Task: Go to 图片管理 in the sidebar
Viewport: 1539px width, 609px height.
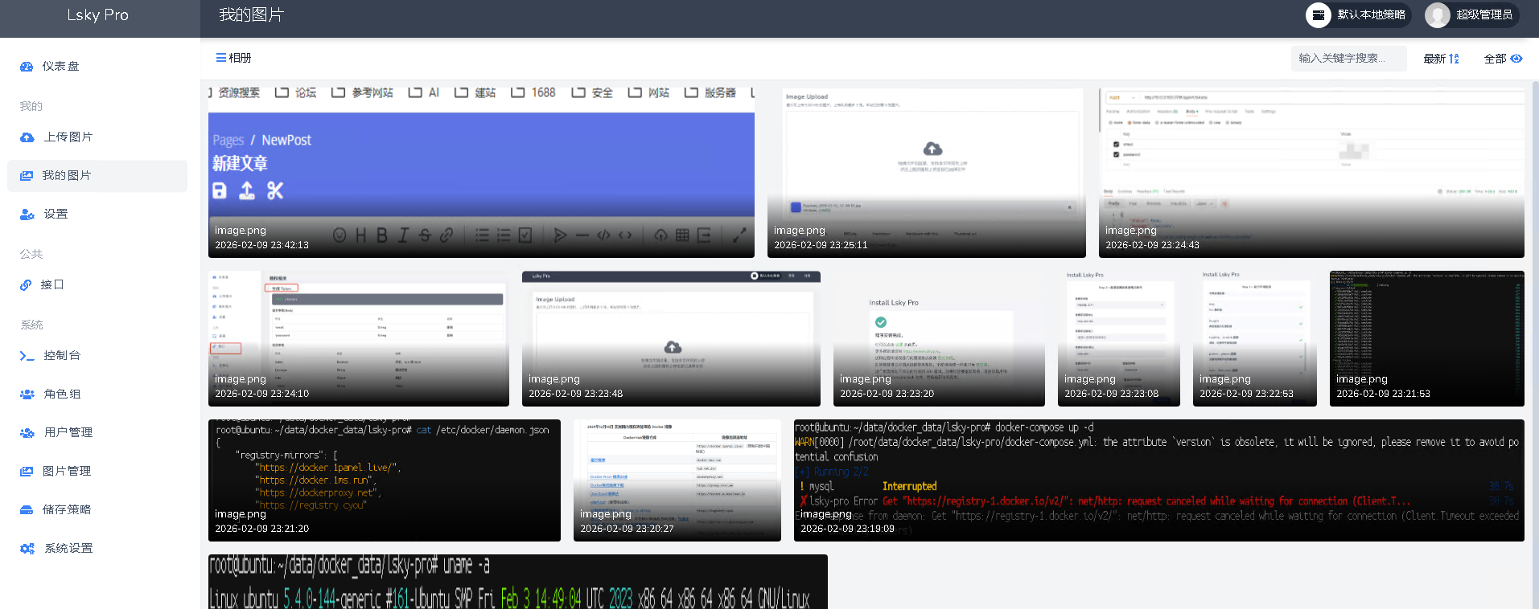Action: point(67,472)
